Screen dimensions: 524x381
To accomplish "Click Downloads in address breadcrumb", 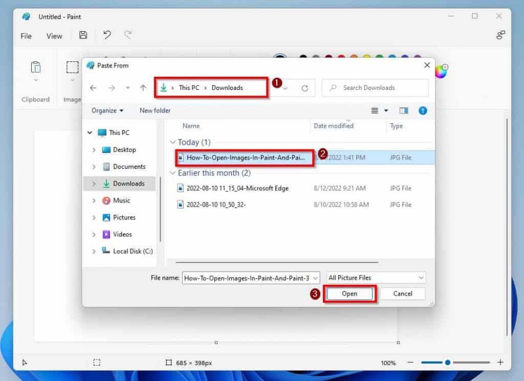I will tap(227, 88).
